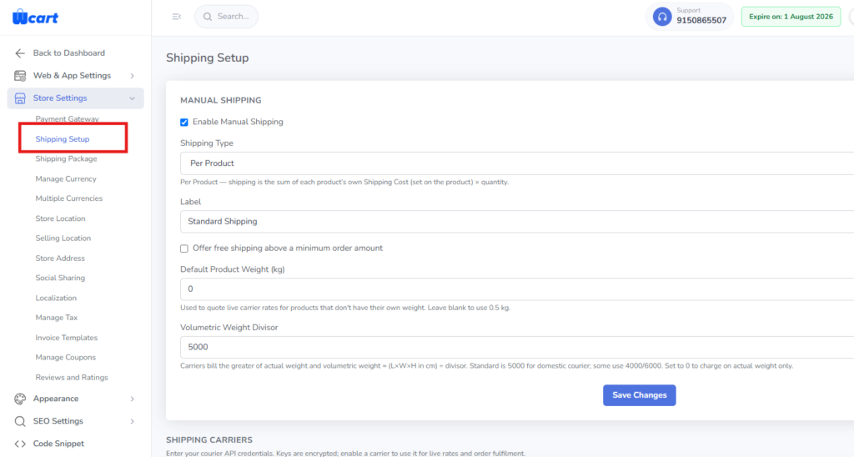Click the Save Changes button
Screen dimensions: 854x457
coord(640,395)
